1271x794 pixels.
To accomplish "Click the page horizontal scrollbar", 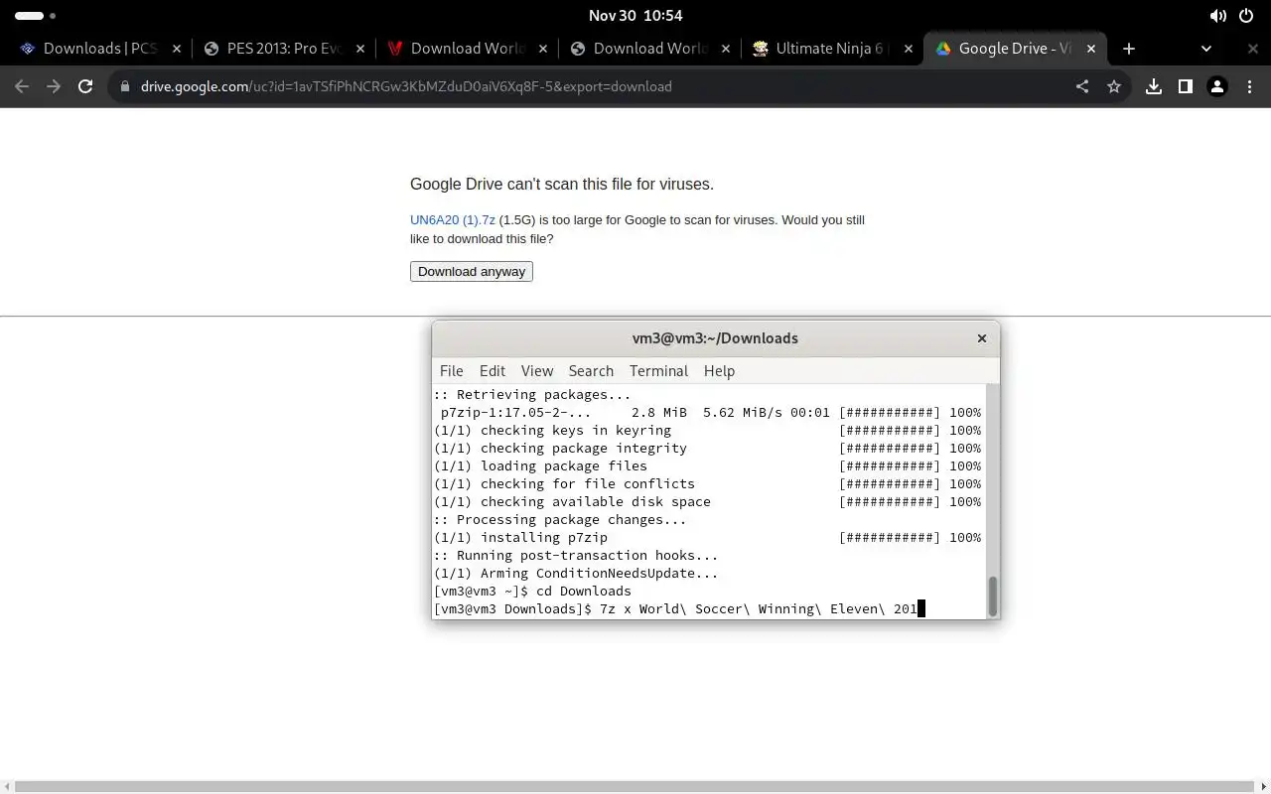I will (635, 786).
